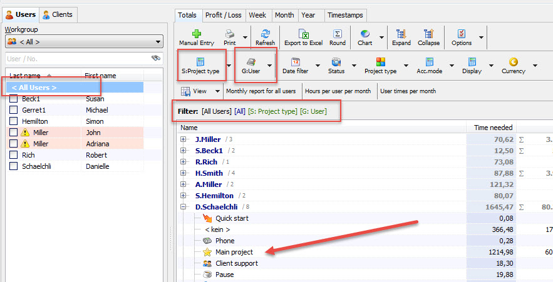
Task: Expand all rows using the Expand icon
Action: [x=401, y=34]
